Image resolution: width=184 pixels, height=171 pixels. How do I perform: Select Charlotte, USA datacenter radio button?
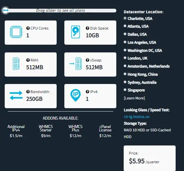pyautogui.click(x=125, y=18)
